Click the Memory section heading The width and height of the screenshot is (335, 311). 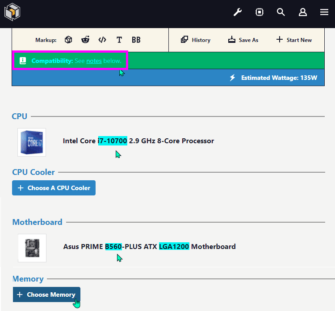28,279
